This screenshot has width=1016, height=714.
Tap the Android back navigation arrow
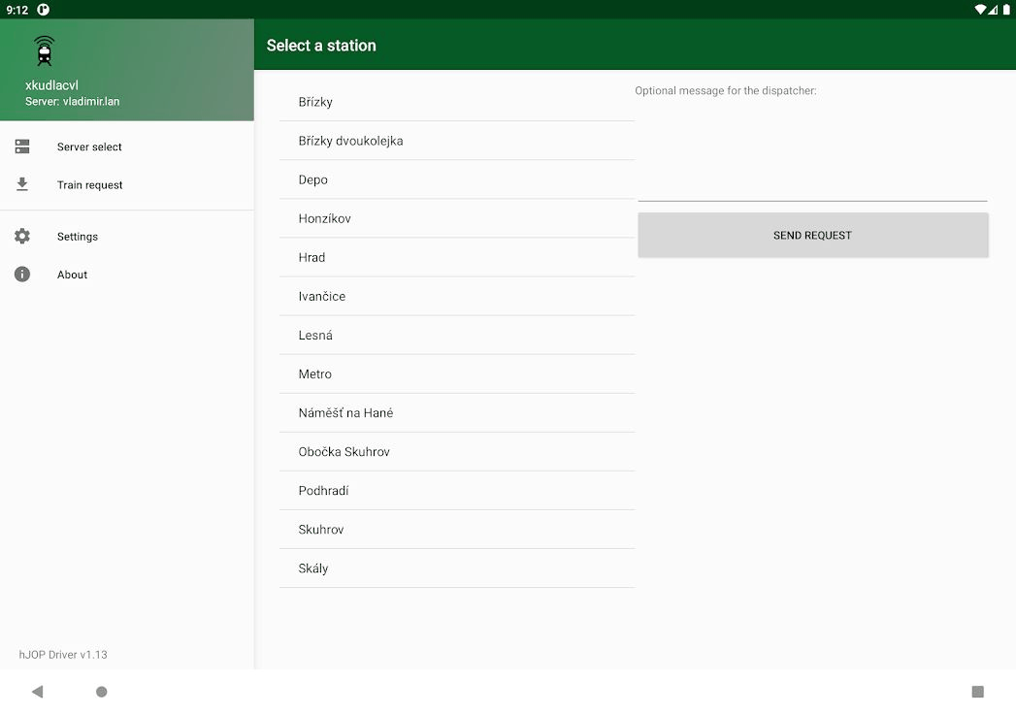click(x=37, y=692)
